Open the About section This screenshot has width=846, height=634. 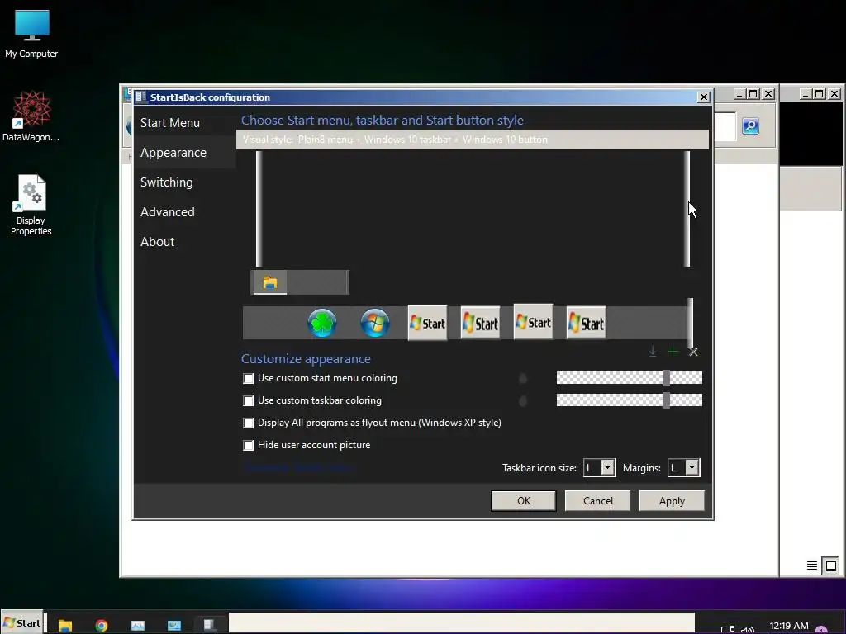click(157, 242)
